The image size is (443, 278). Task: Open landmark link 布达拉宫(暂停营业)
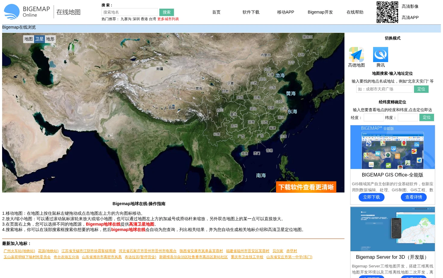coord(140,257)
